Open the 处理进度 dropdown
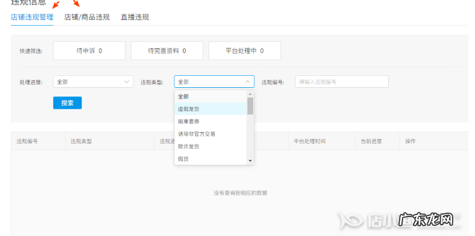The image size is (475, 236). [93, 82]
